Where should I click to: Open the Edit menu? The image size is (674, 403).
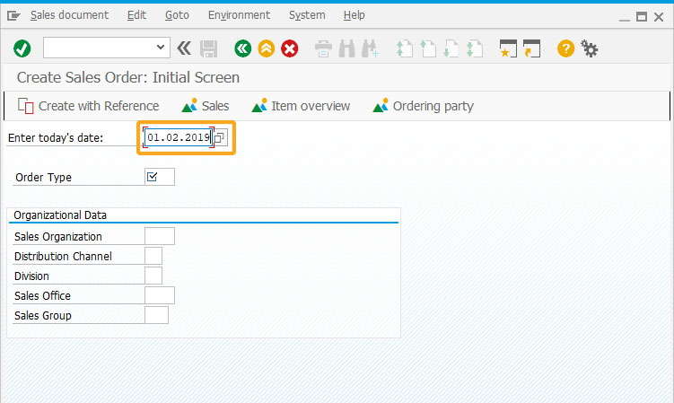[x=136, y=15]
